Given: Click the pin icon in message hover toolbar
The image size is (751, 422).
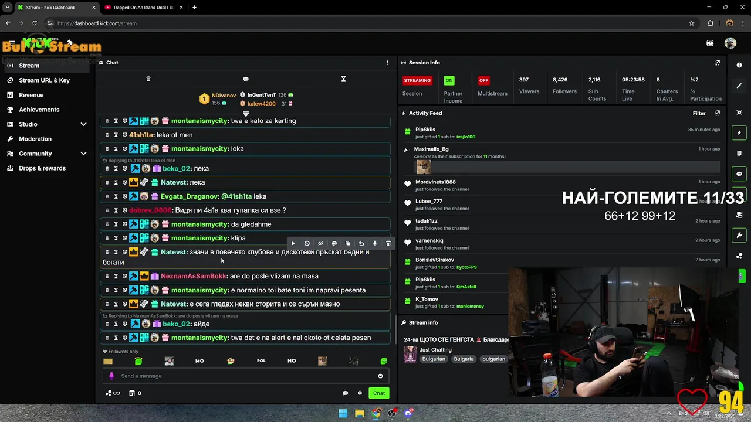Looking at the screenshot, I should (375, 243).
